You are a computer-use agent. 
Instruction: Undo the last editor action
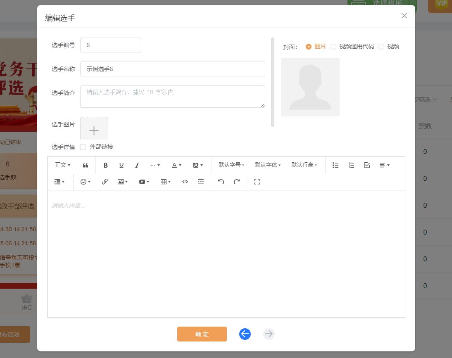[x=221, y=182]
